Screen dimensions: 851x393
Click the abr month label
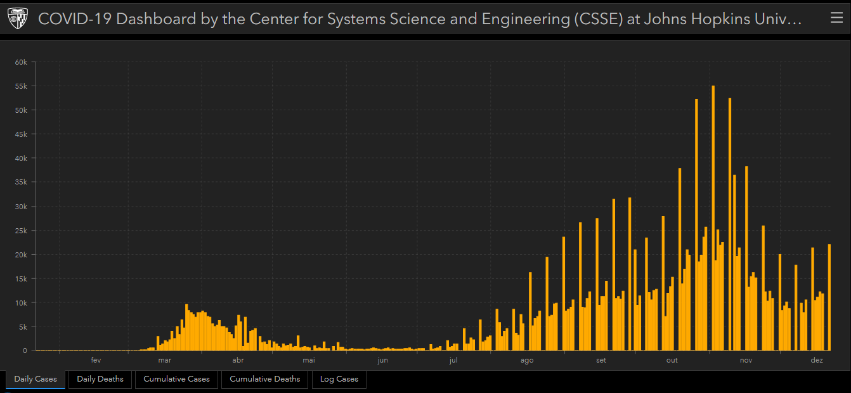tap(238, 361)
